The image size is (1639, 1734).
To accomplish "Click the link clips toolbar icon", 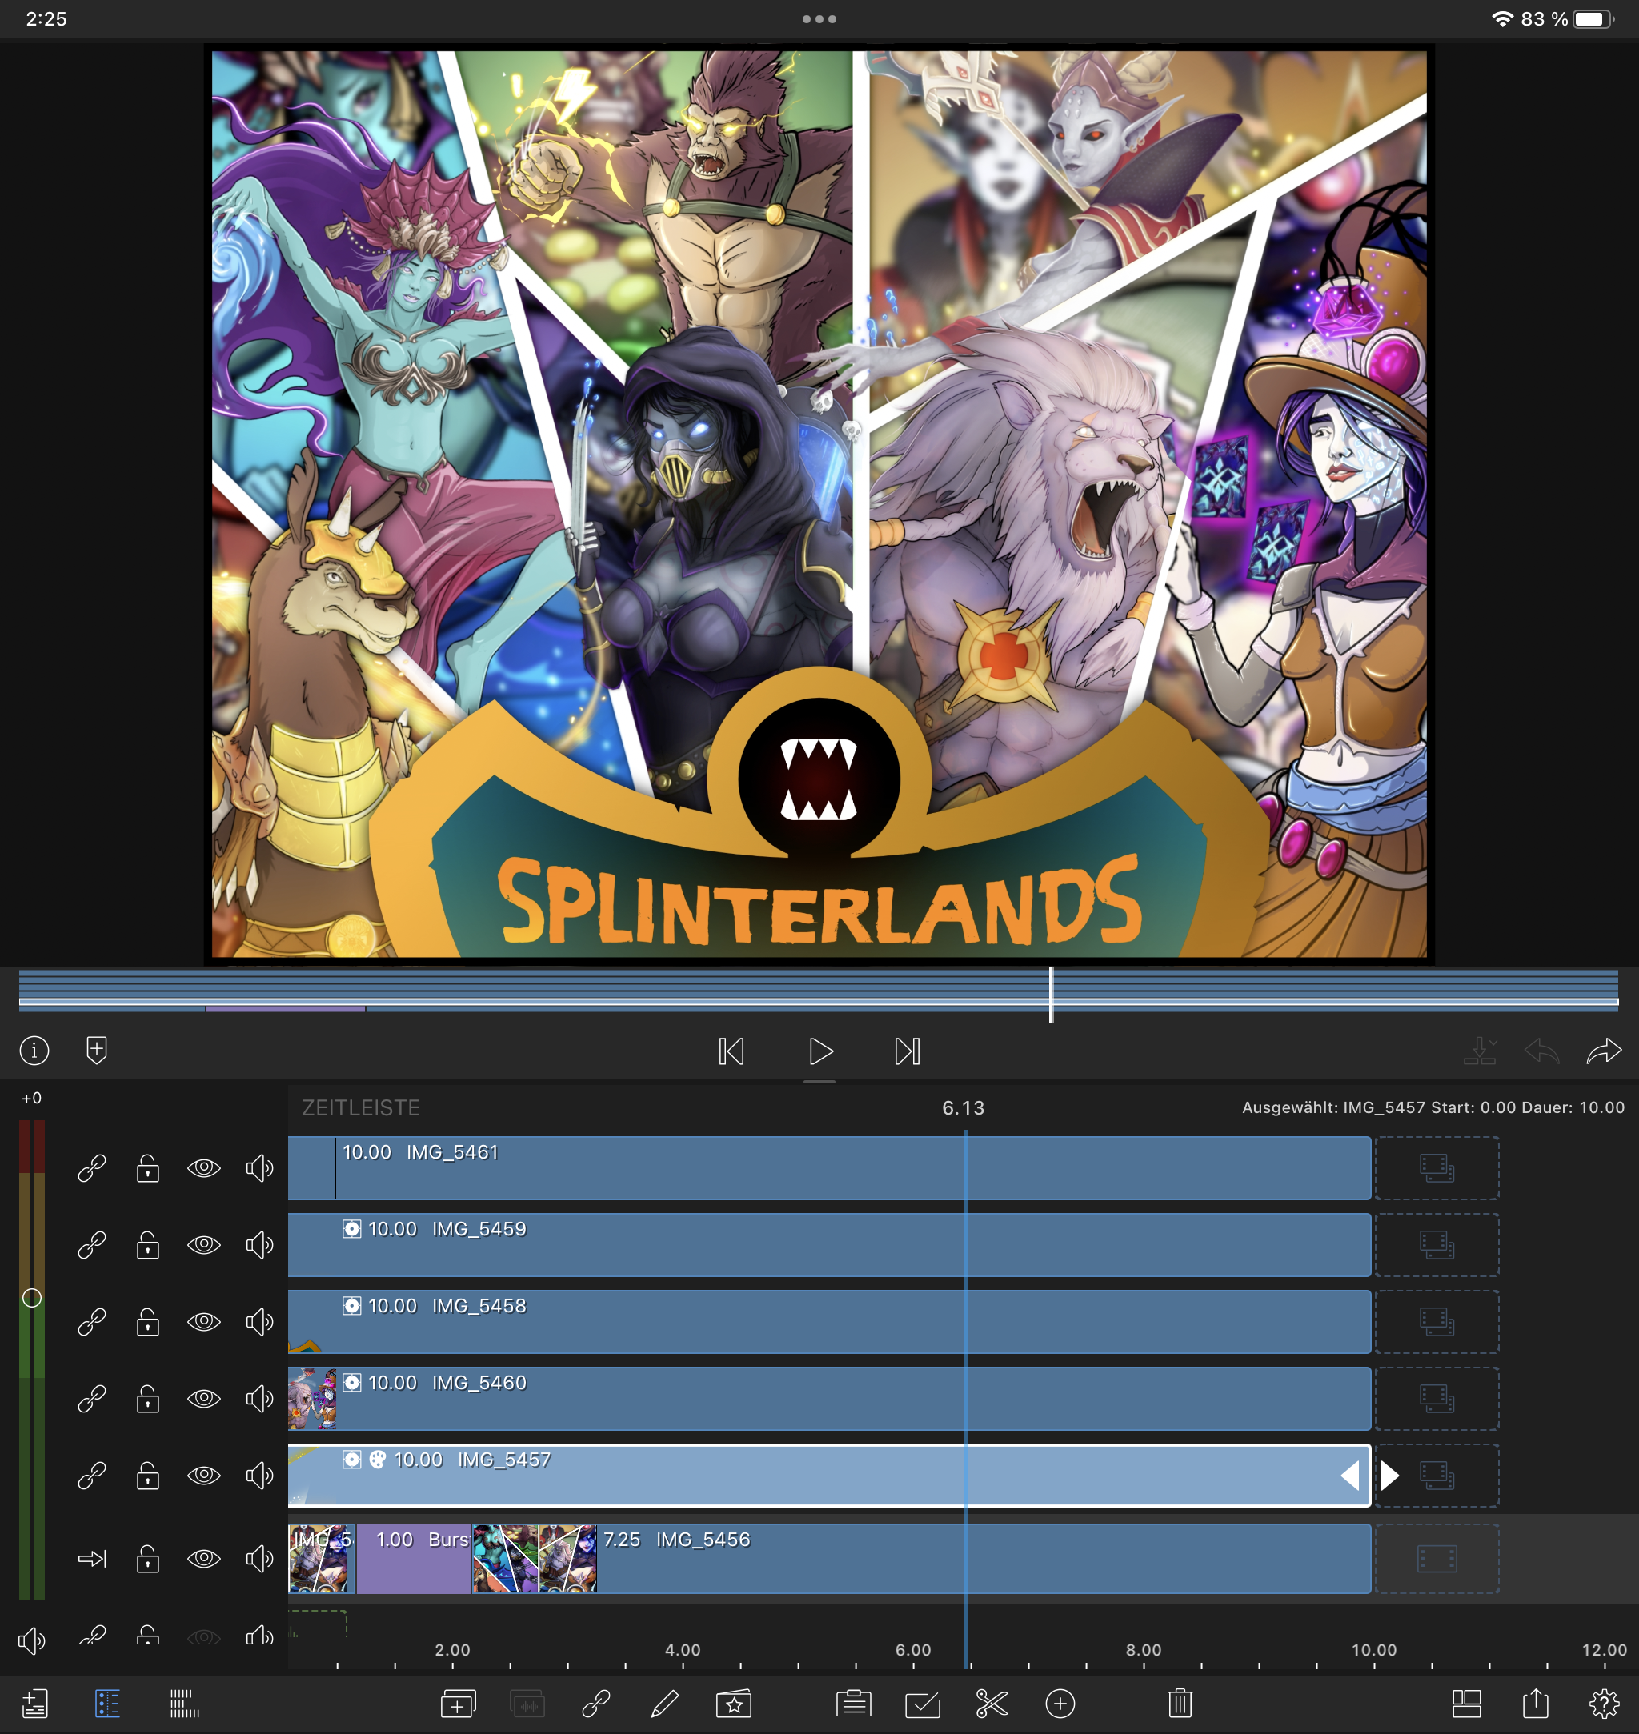I will 596,1703.
